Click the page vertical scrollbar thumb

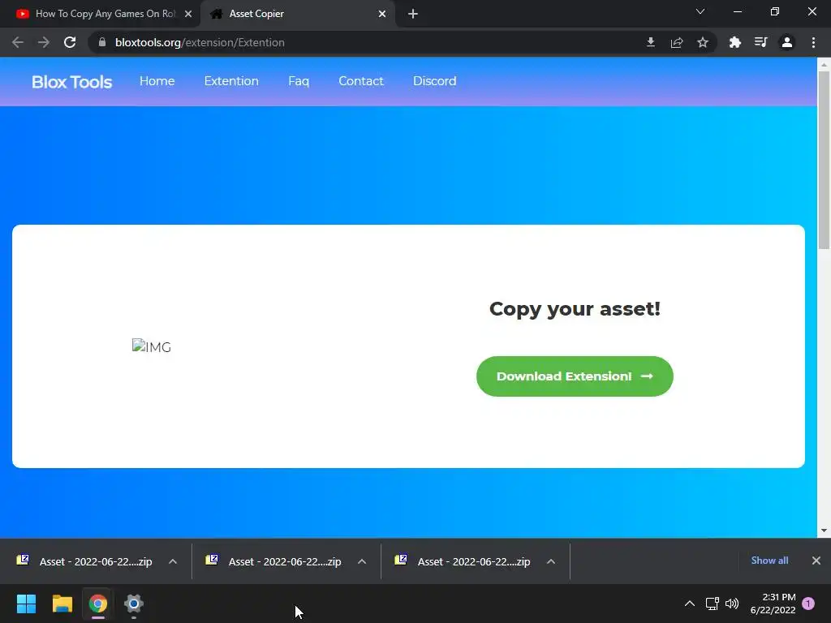(x=824, y=160)
